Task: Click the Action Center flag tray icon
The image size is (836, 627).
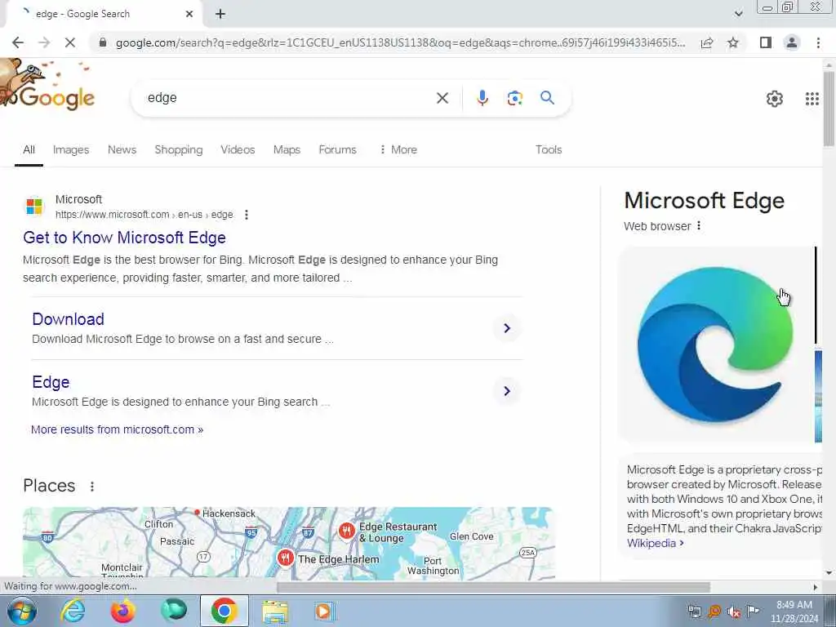Action: tap(753, 611)
